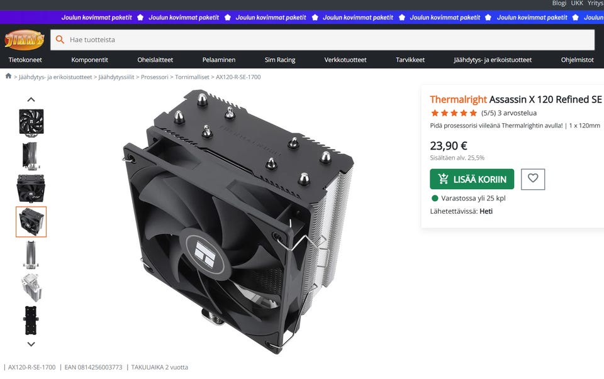Open the Jäähdytys- ja erikoistuotteet menu
The height and width of the screenshot is (379, 604).
tap(492, 60)
